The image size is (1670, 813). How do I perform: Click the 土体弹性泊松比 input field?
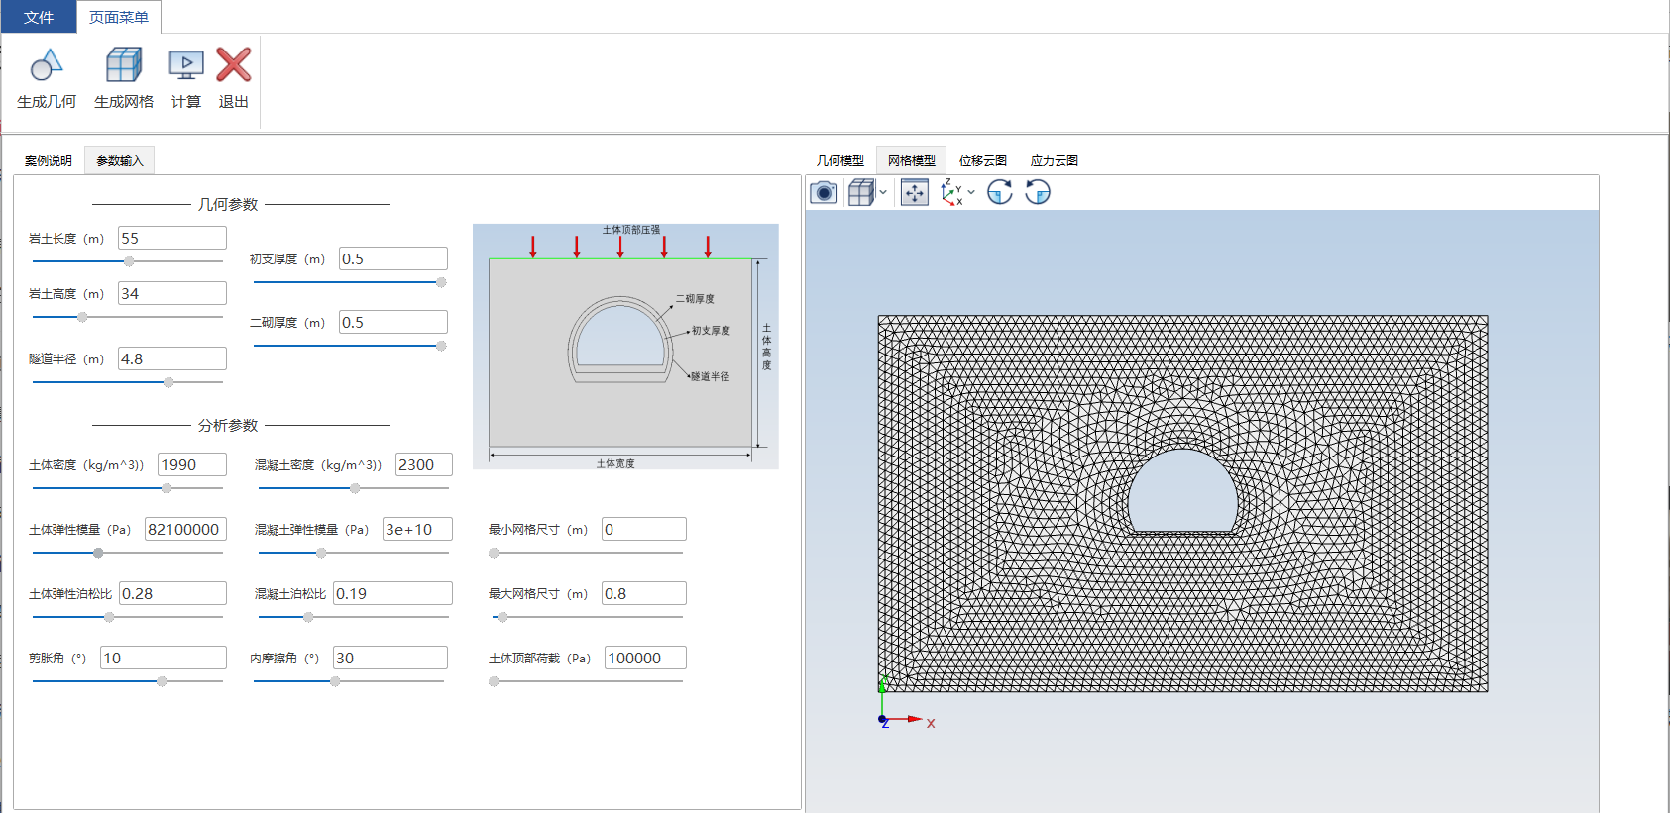coord(173,593)
